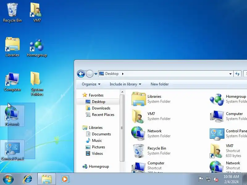Select Control Panel System Folder in file list
The width and height of the screenshot is (247, 185).
coord(228,134)
